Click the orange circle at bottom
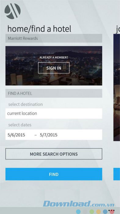Image resolution: width=120 pixels, height=214 pixels. point(98,212)
